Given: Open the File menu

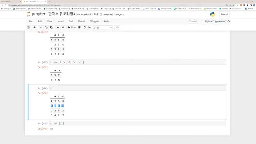Looking at the screenshot, I should 30,21.
